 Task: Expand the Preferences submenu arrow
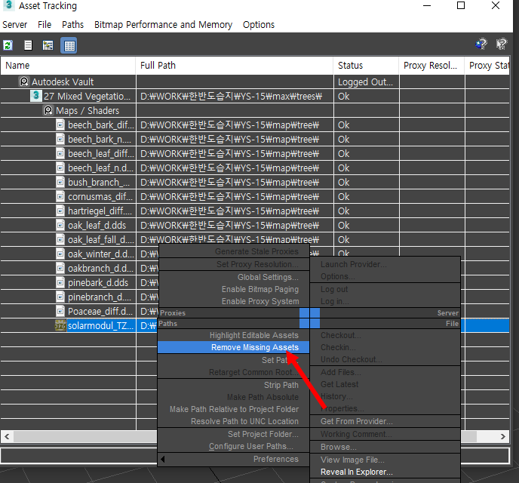pos(162,459)
